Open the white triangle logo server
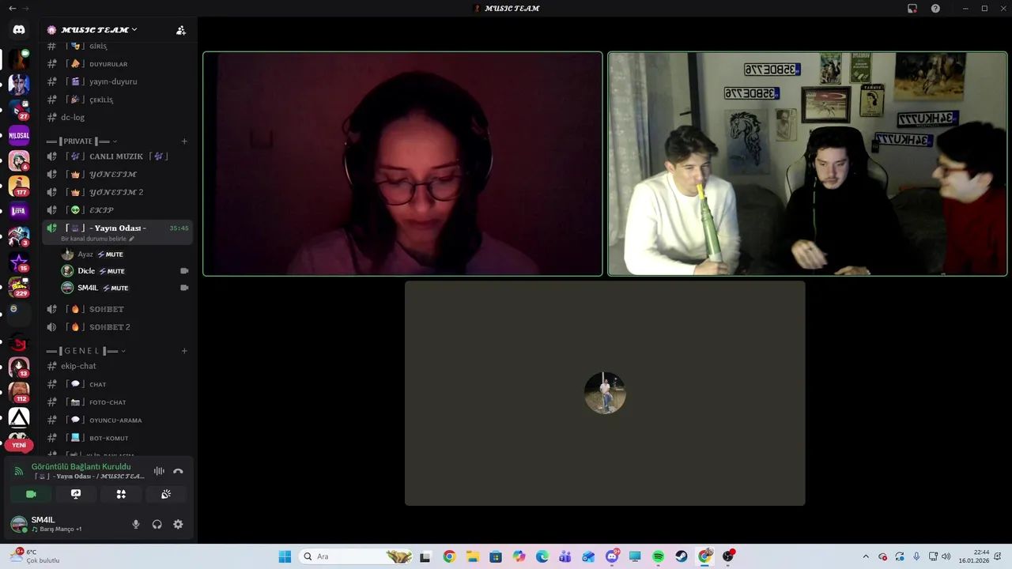This screenshot has height=569, width=1012. pyautogui.click(x=19, y=418)
